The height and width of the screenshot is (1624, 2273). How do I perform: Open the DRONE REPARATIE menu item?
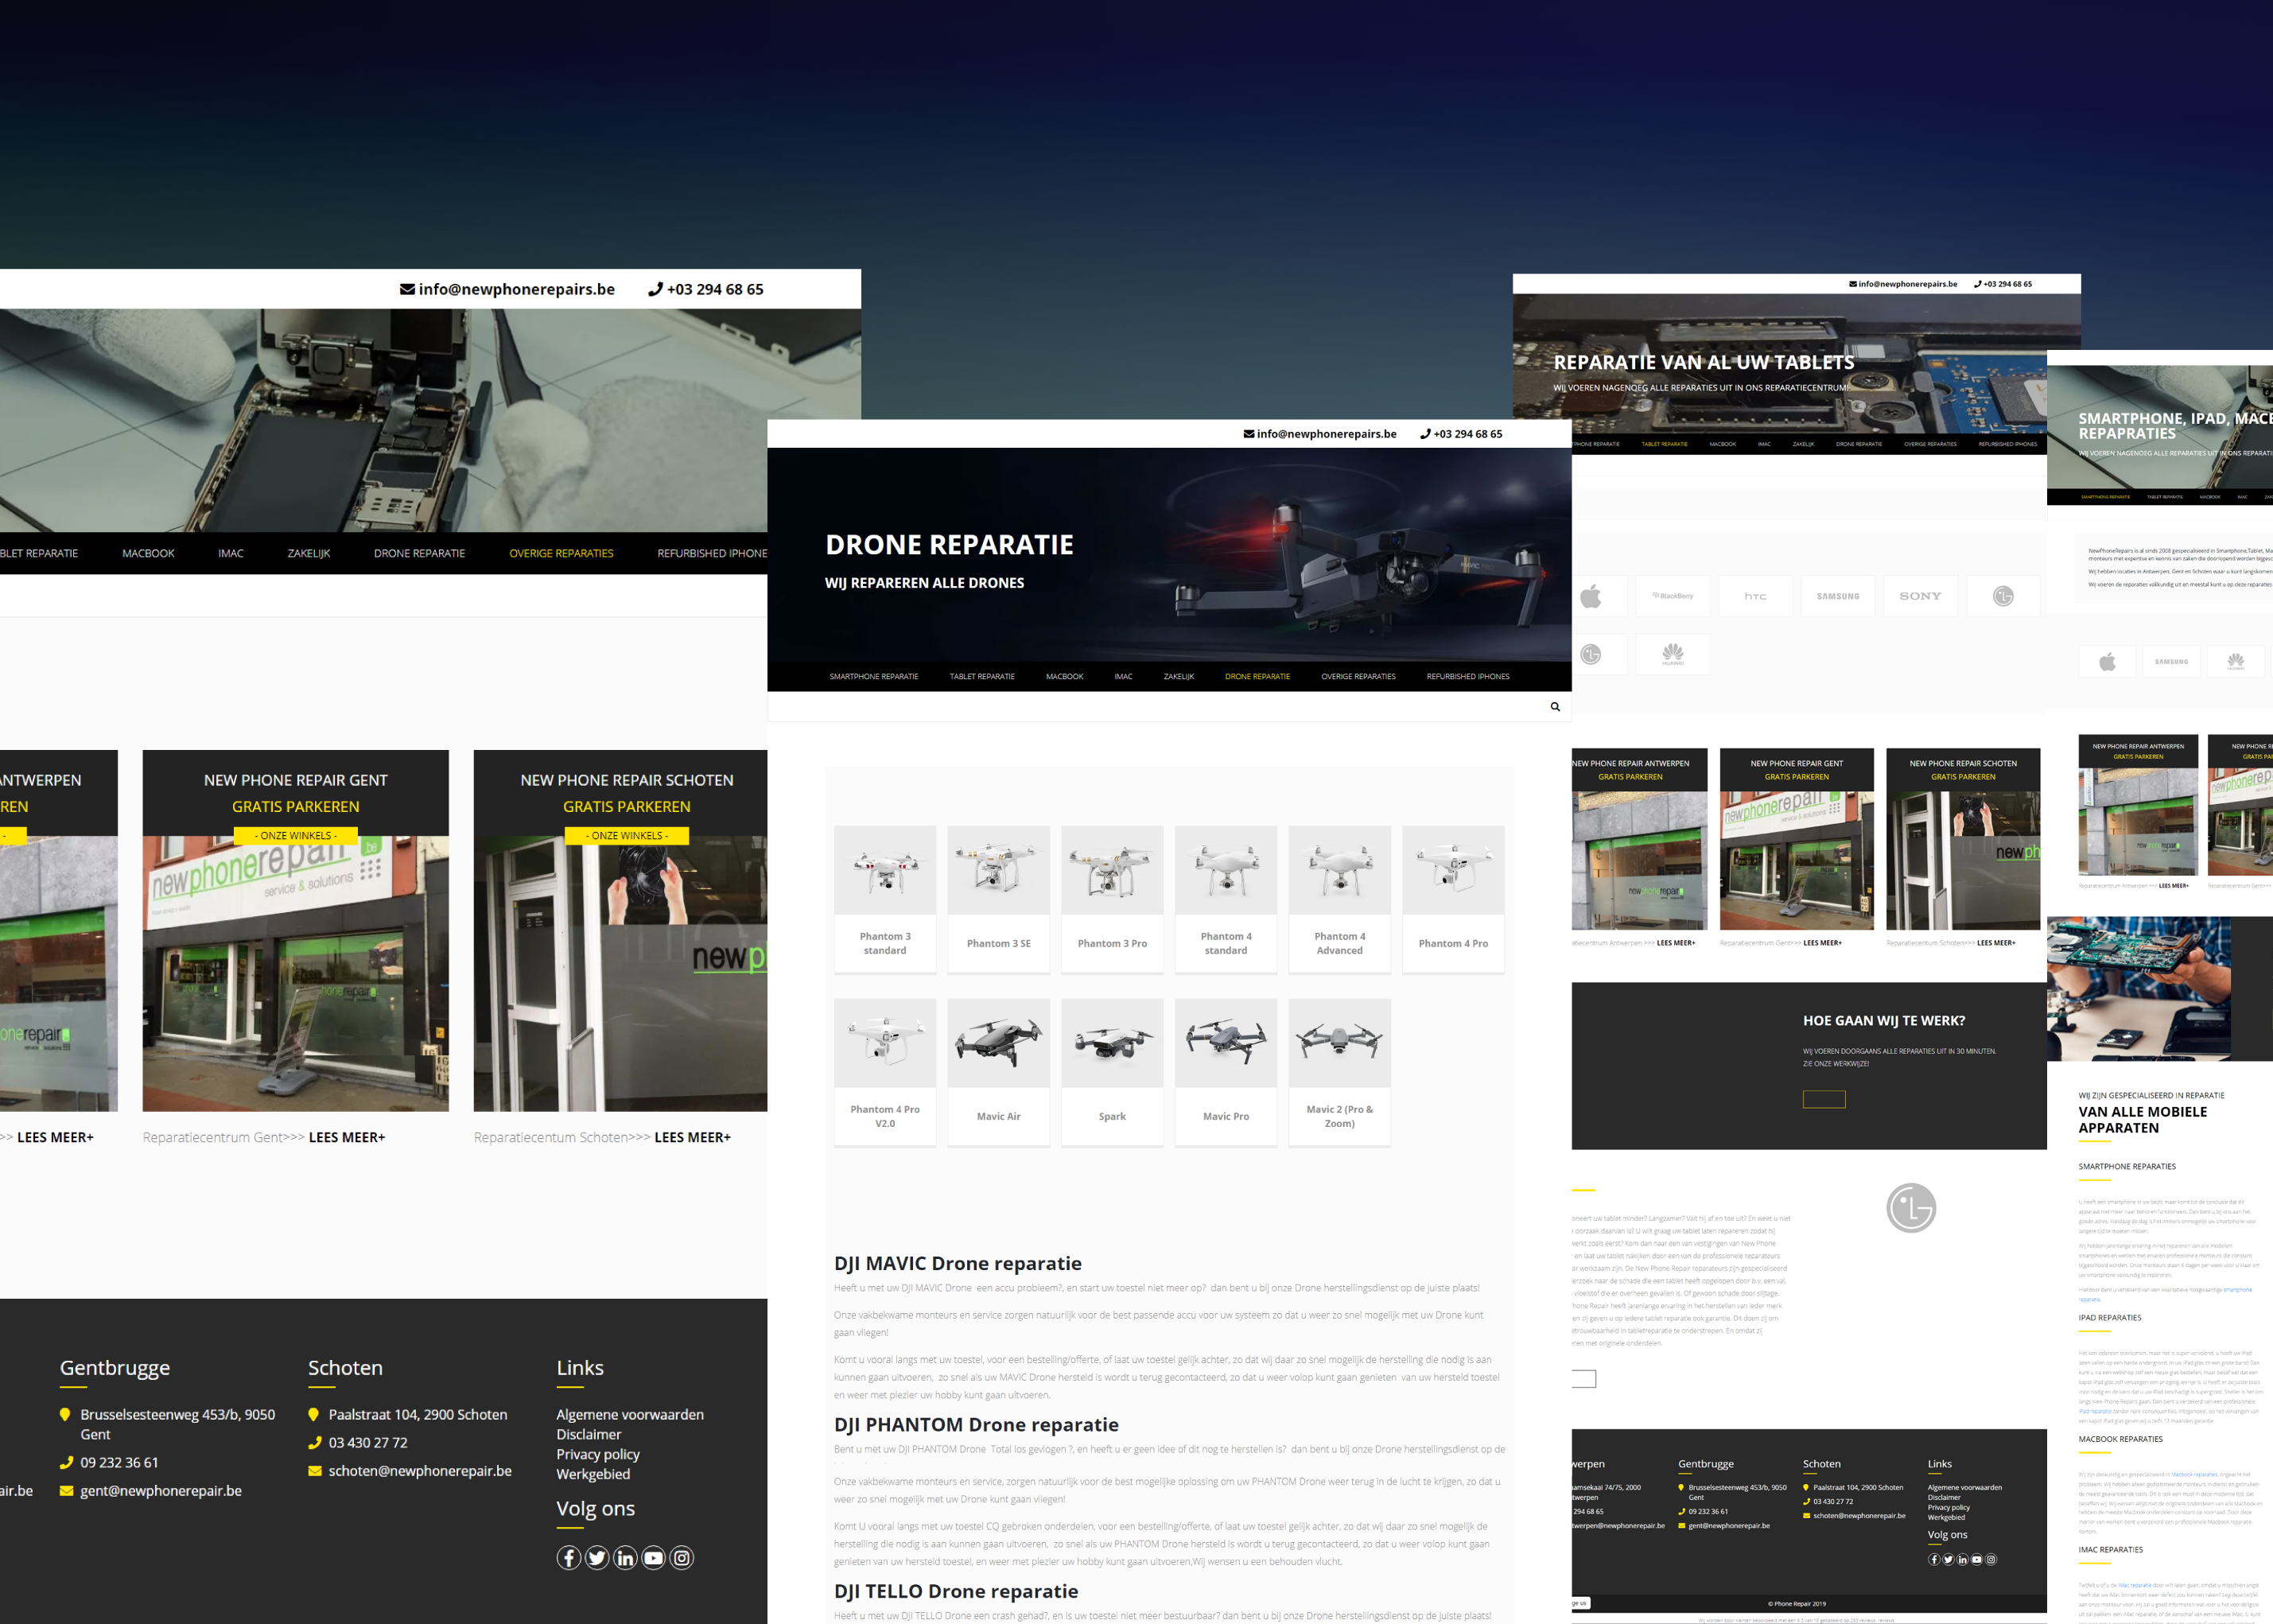[1257, 676]
